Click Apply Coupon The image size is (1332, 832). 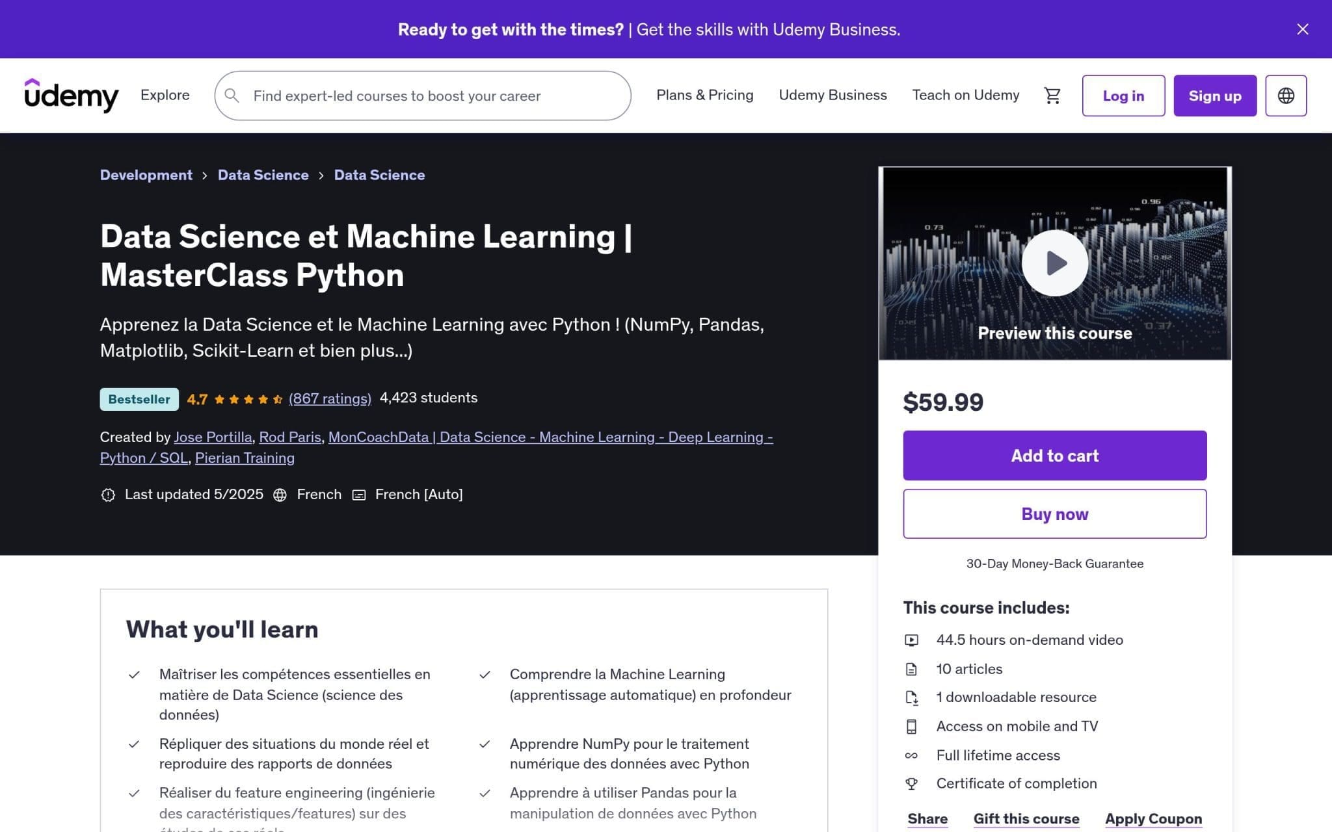[x=1153, y=818]
